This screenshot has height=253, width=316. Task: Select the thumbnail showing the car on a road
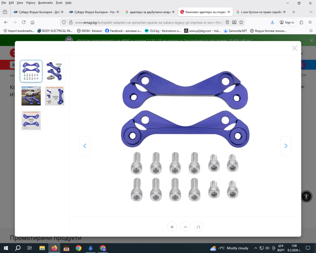click(x=31, y=96)
